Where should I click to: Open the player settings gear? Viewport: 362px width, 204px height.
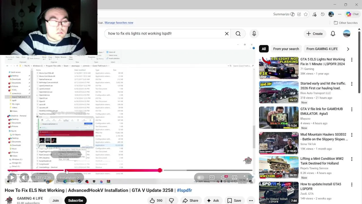223,178
